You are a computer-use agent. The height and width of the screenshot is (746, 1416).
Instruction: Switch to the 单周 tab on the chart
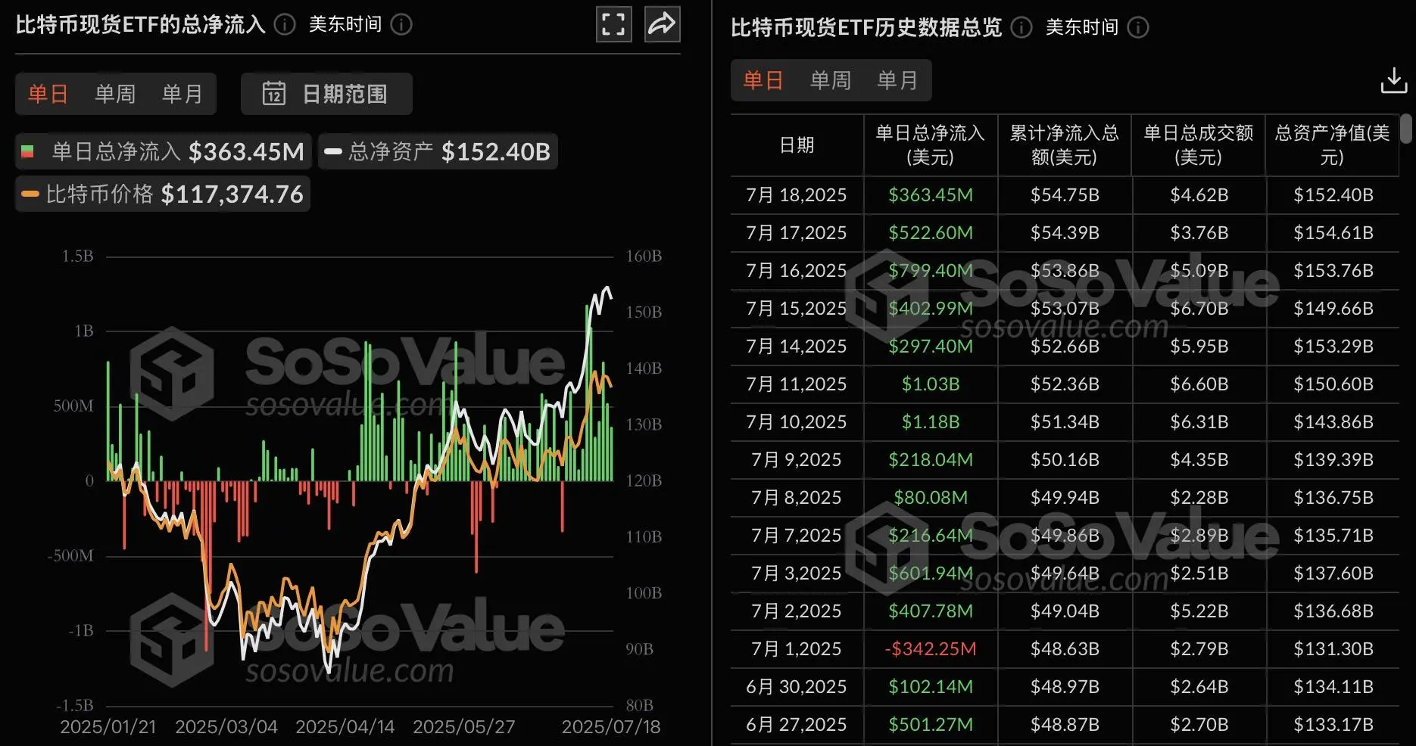[114, 94]
